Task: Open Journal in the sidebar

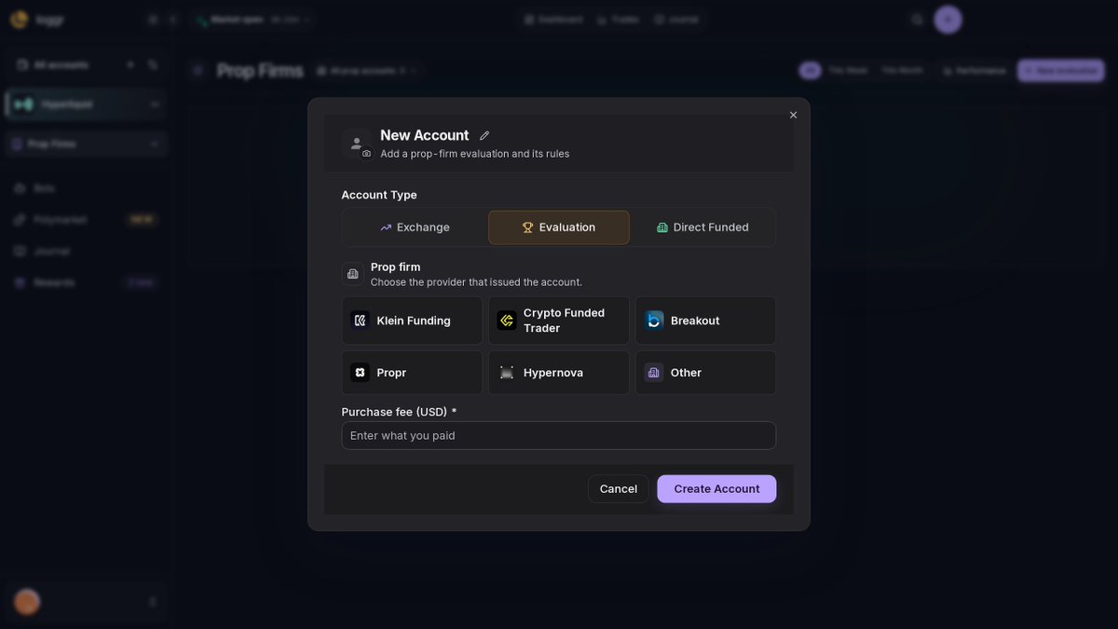Action: click(86, 252)
